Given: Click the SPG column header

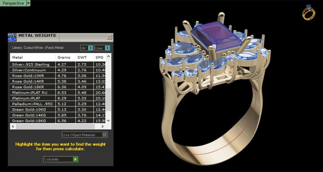Looking at the screenshot, I should 99,57.
